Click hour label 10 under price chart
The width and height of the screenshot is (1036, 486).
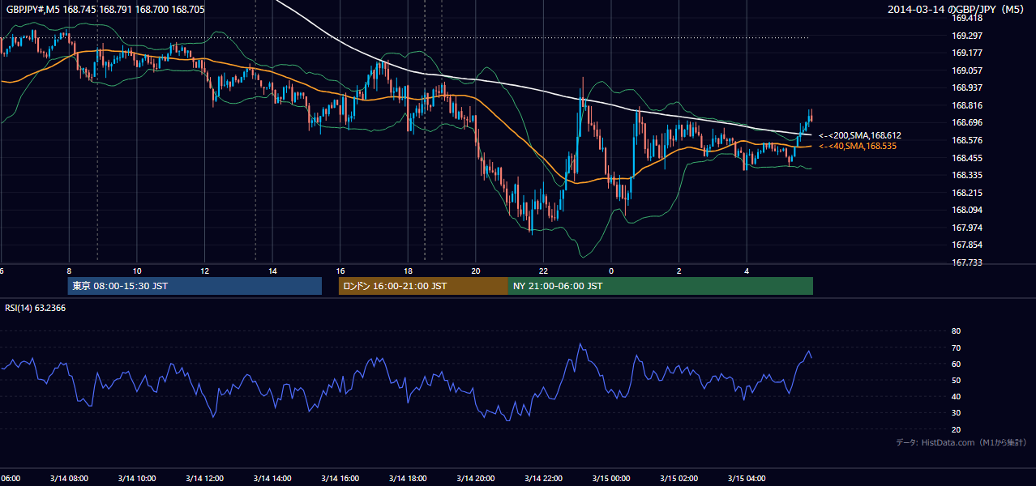(x=137, y=271)
